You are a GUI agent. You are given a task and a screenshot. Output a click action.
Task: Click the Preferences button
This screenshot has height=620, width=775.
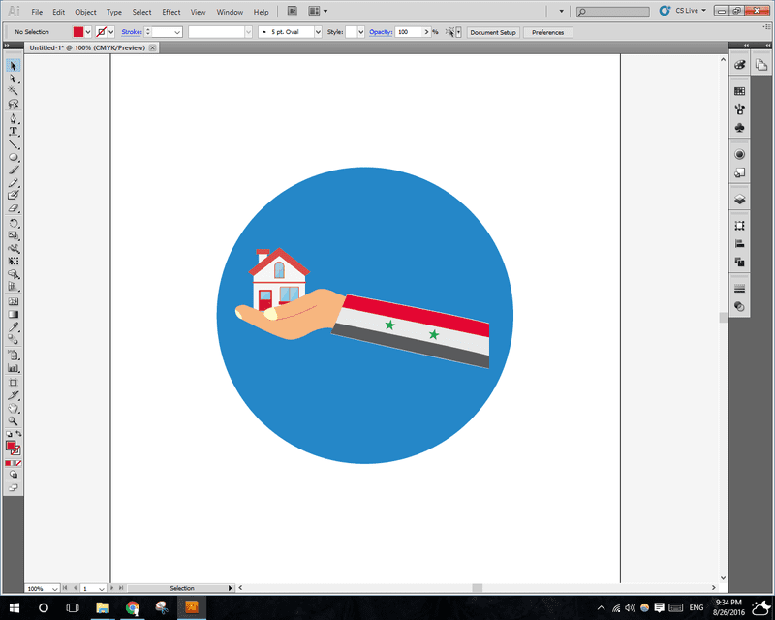tap(547, 32)
